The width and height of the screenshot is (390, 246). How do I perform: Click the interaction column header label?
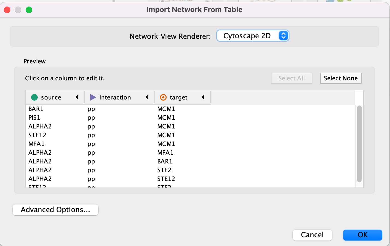click(x=115, y=97)
